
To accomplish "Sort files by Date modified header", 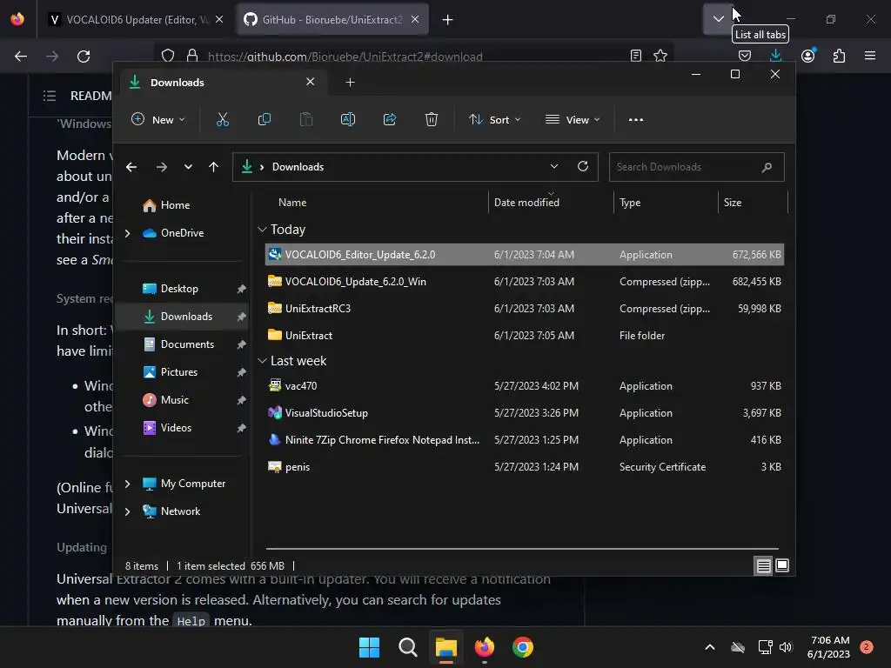I will (526, 203).
